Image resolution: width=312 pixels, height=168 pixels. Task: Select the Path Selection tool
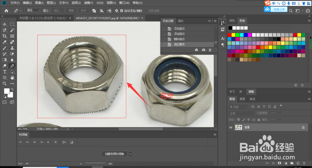(x=12, y=72)
